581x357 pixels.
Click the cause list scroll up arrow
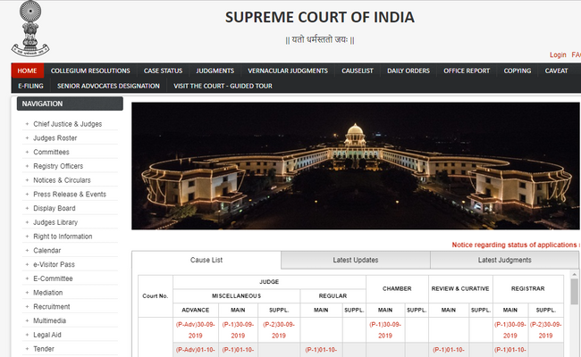coord(575,275)
